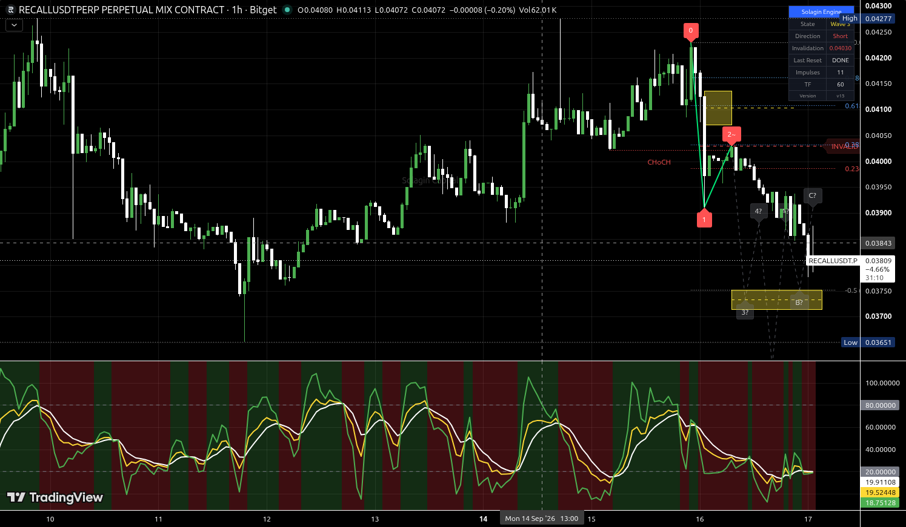906x527 pixels.
Task: Click the TradingView logo
Action: pyautogui.click(x=55, y=497)
